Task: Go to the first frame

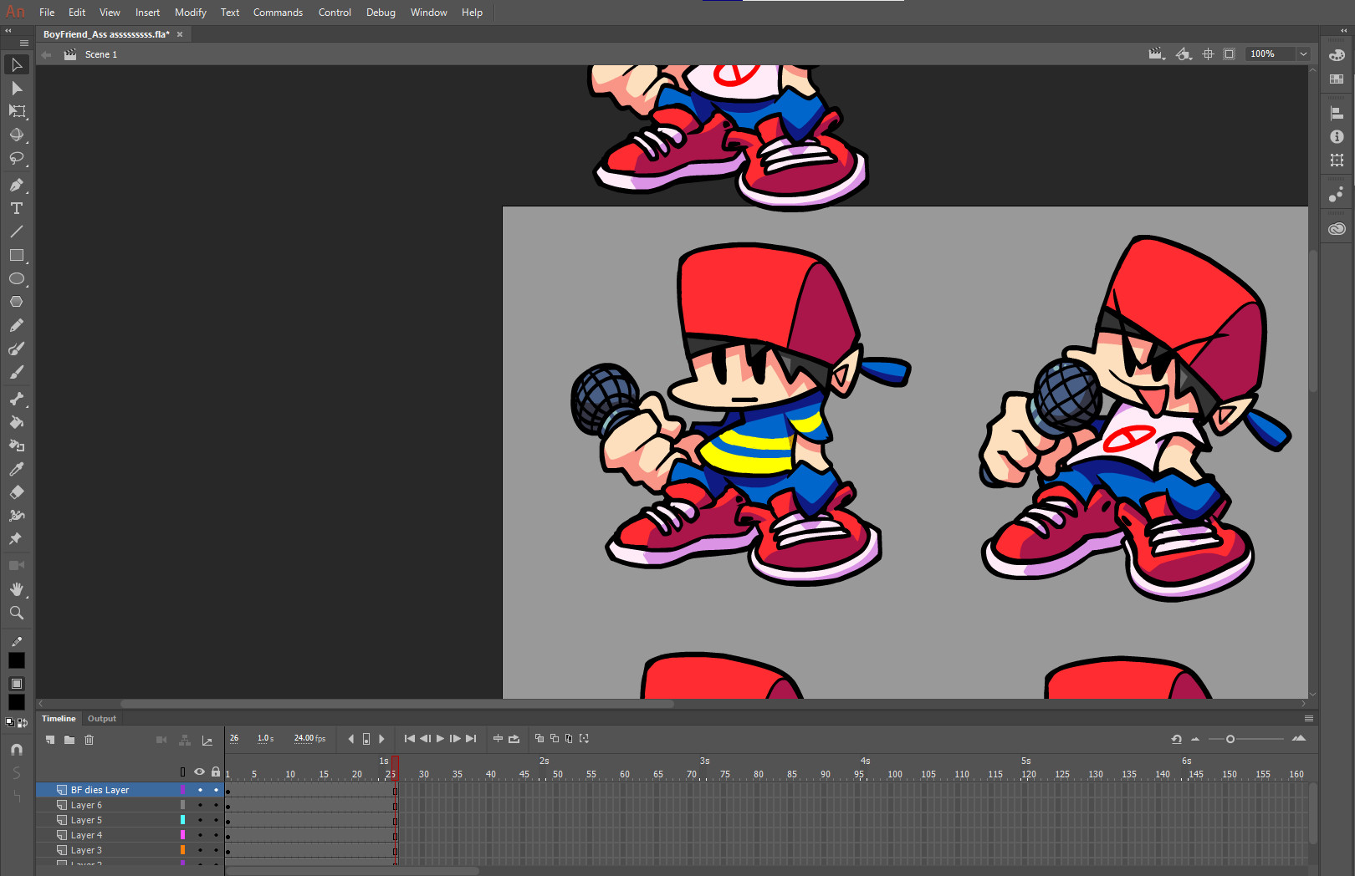Action: coord(410,739)
